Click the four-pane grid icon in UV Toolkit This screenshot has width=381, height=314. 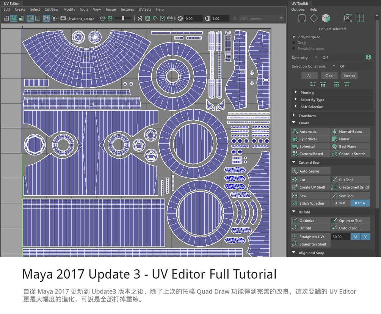point(360,18)
